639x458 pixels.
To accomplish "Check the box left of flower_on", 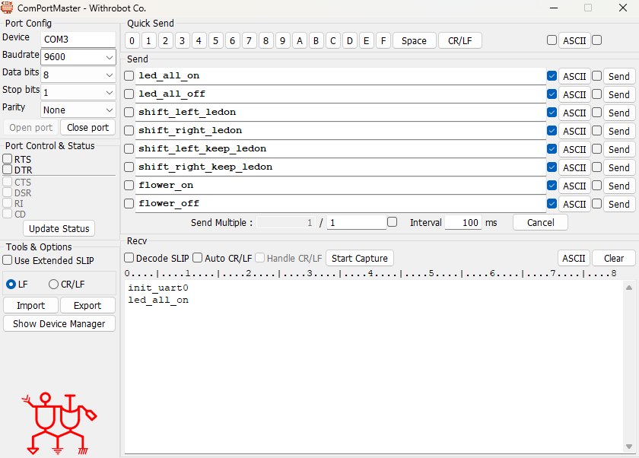I will coord(129,186).
